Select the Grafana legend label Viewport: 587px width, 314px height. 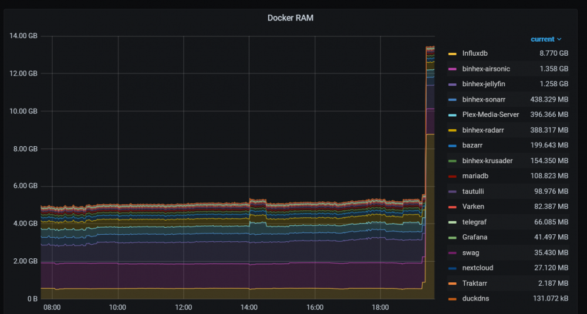[x=475, y=237]
